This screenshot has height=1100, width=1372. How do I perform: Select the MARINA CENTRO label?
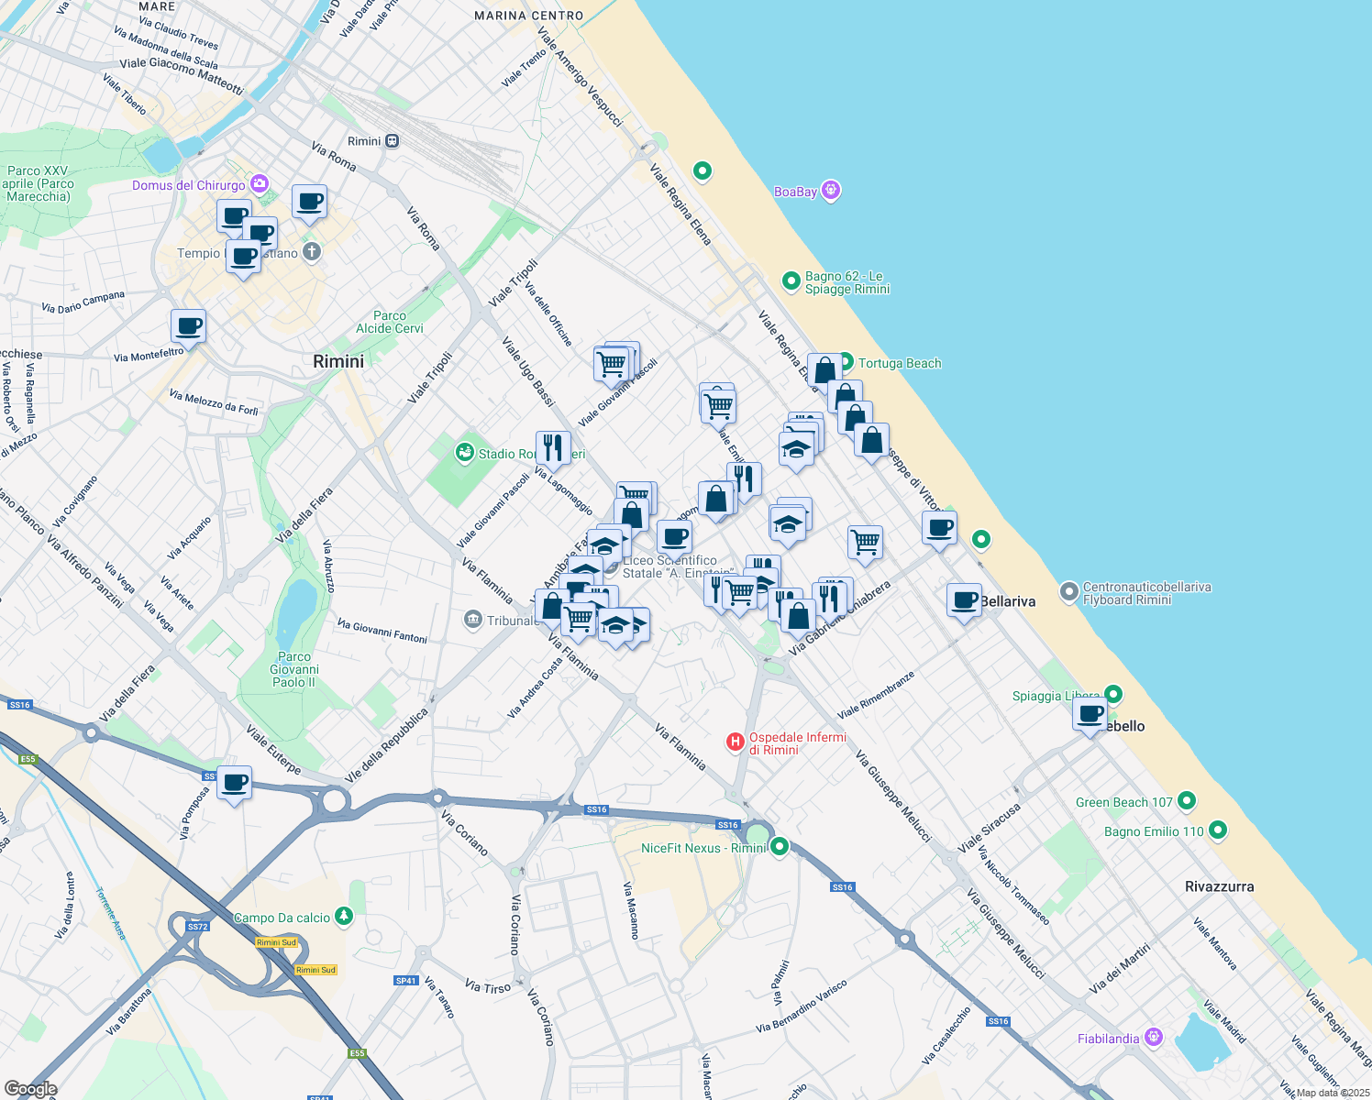529,16
